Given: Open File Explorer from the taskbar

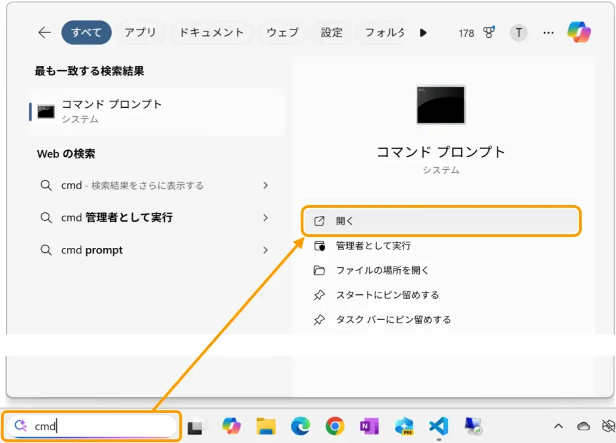Looking at the screenshot, I should click(x=266, y=426).
